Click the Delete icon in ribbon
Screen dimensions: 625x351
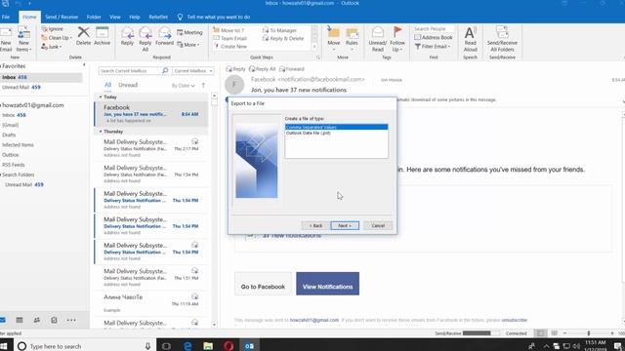tap(83, 36)
